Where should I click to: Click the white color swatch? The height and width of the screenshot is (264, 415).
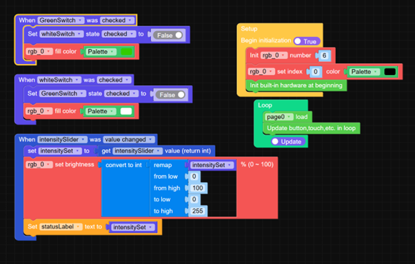tap(126, 111)
